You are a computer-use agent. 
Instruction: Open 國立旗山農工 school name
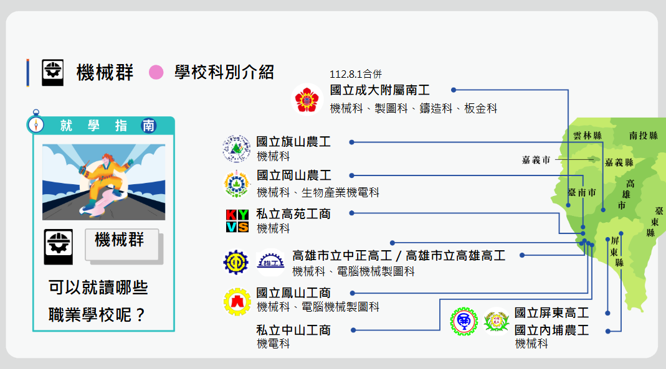click(x=293, y=142)
